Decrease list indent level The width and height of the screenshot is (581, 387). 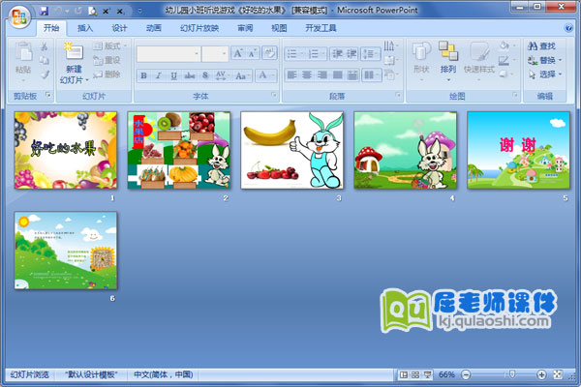[338, 54]
